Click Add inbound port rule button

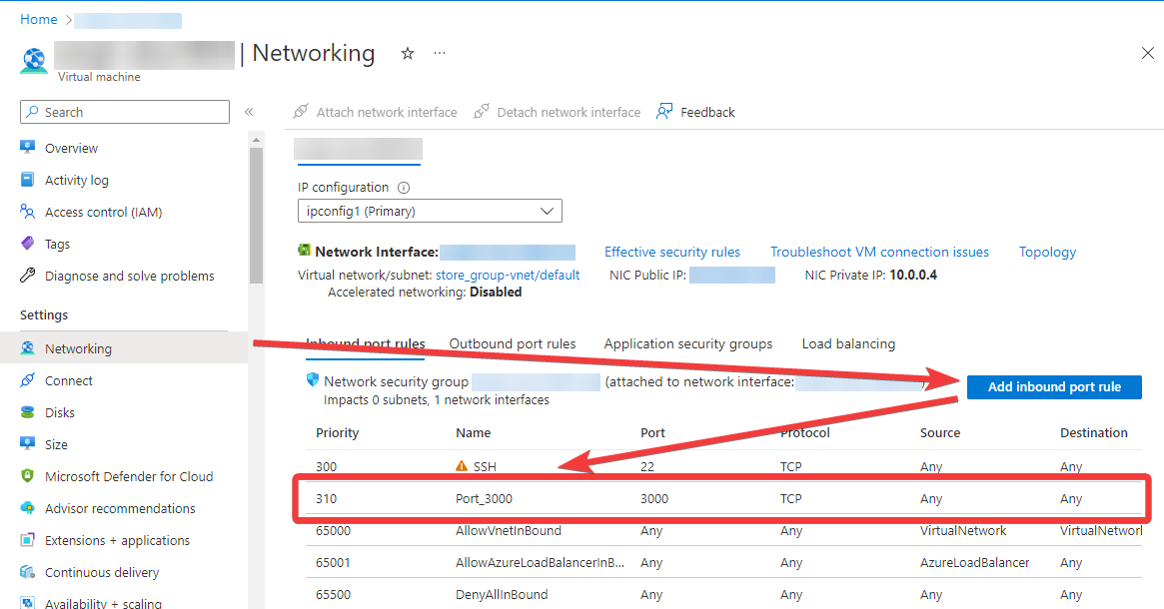1054,387
